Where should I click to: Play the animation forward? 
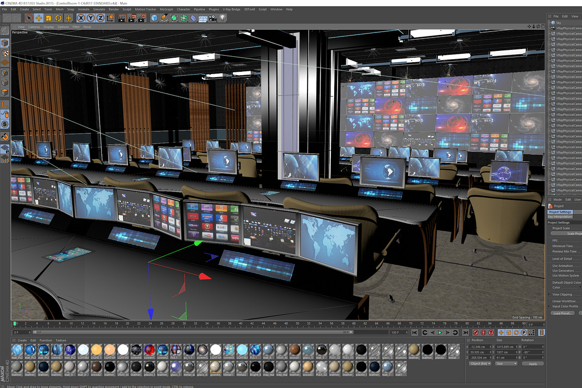click(x=440, y=333)
